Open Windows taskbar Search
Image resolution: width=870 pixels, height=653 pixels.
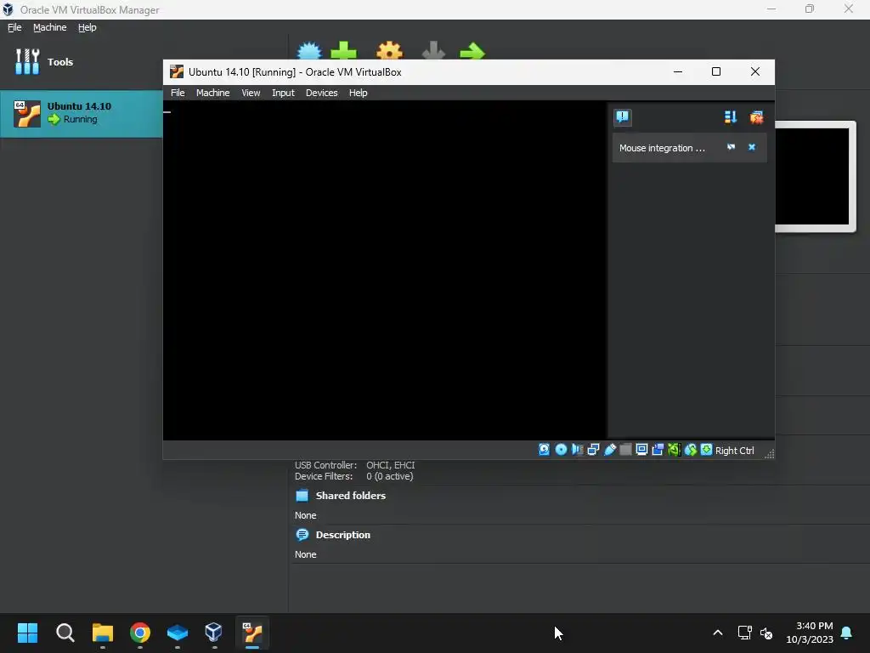(65, 633)
